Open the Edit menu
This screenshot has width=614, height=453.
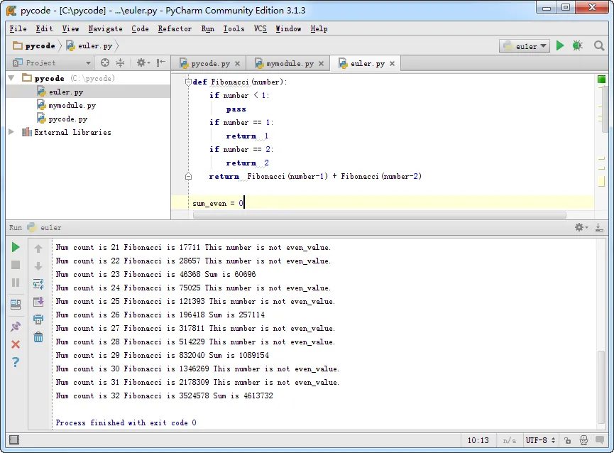(x=44, y=28)
